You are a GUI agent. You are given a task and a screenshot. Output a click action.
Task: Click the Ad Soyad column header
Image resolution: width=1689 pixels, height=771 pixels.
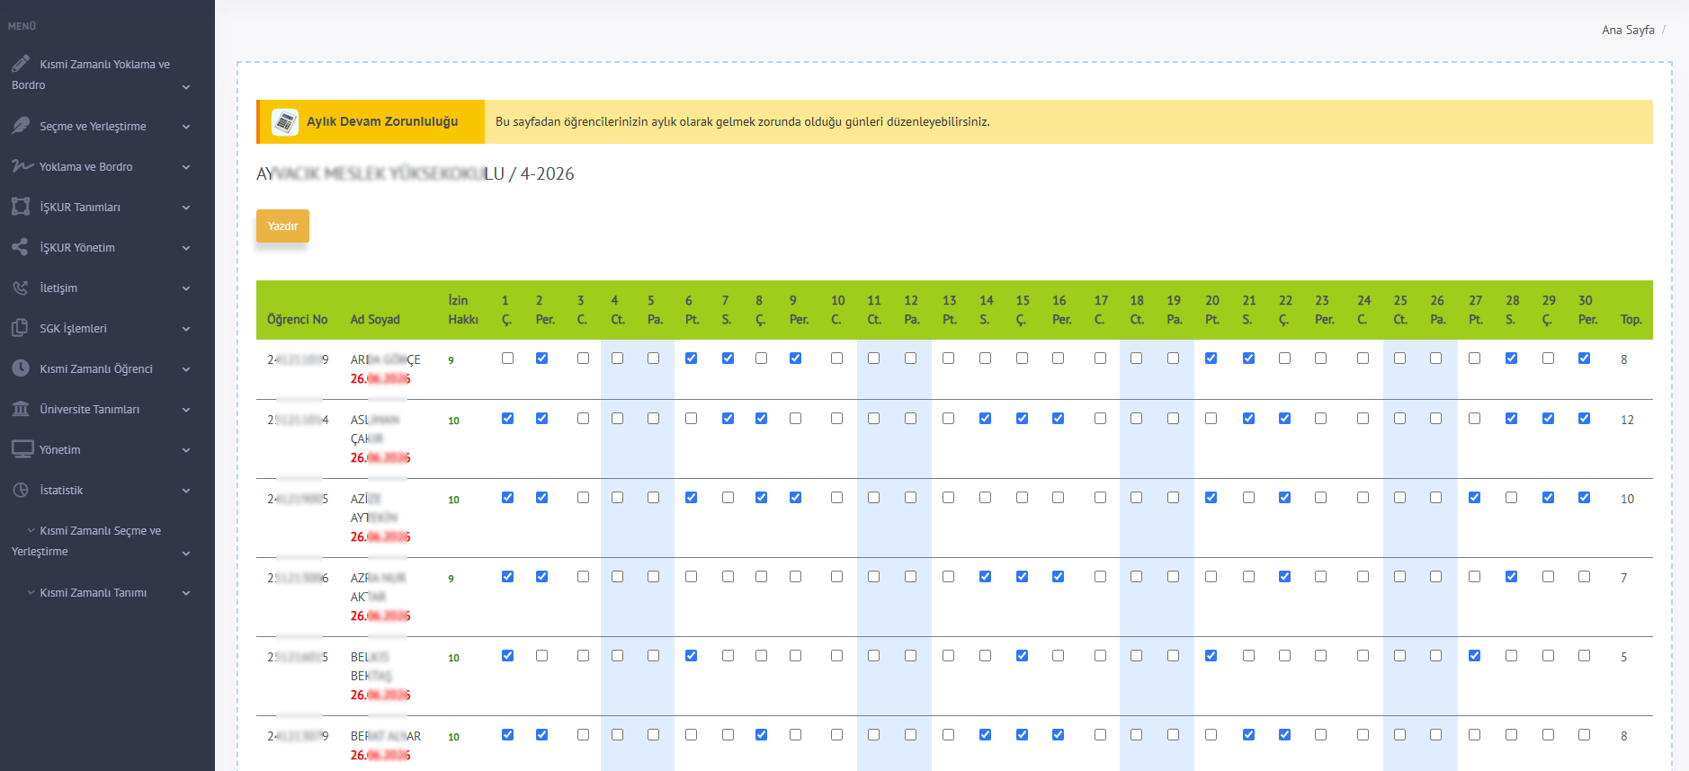click(x=375, y=319)
